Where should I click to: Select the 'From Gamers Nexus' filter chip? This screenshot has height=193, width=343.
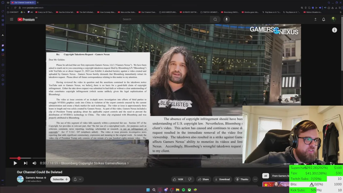point(280,176)
